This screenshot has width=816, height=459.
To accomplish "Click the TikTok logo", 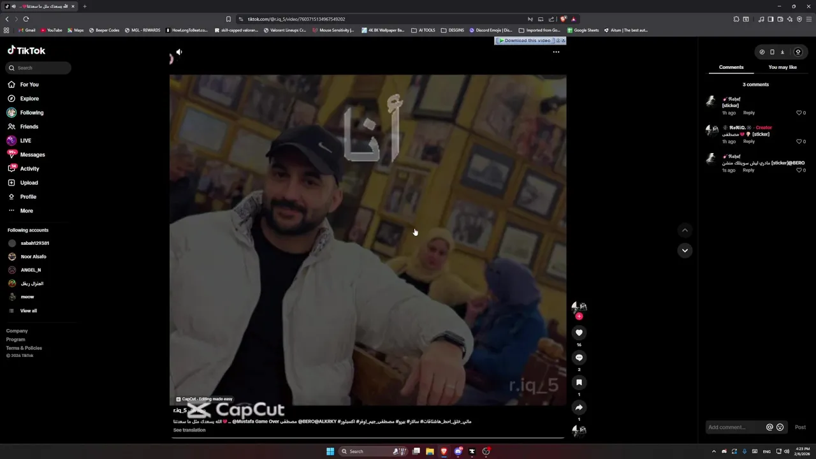I will coord(26,50).
